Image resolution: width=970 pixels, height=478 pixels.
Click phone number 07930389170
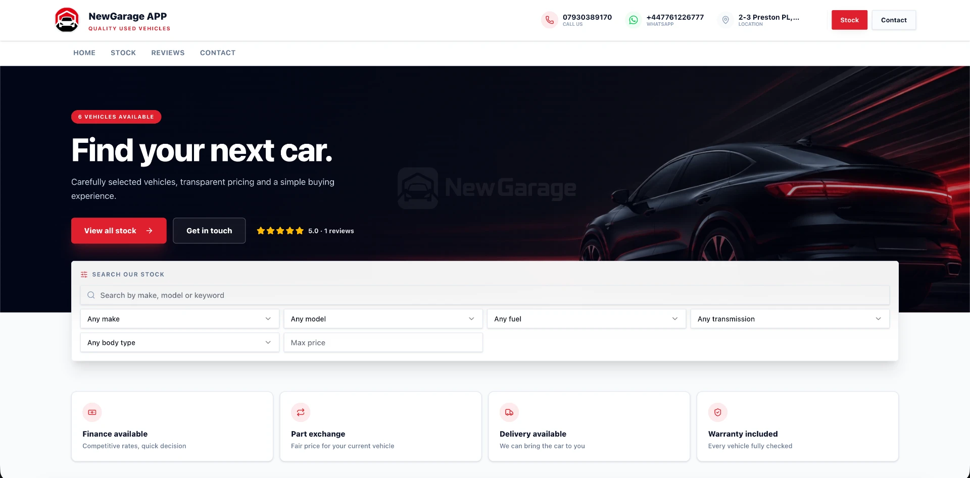(587, 17)
